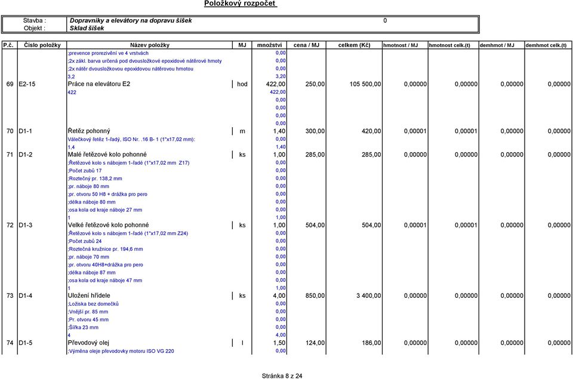Image resolution: width=573 pixels, height=379 pixels.
Task: Select the note ";2x nátěr dvousložkovou epoxidovou nátěrovou hmotou"
Action: pos(131,69)
